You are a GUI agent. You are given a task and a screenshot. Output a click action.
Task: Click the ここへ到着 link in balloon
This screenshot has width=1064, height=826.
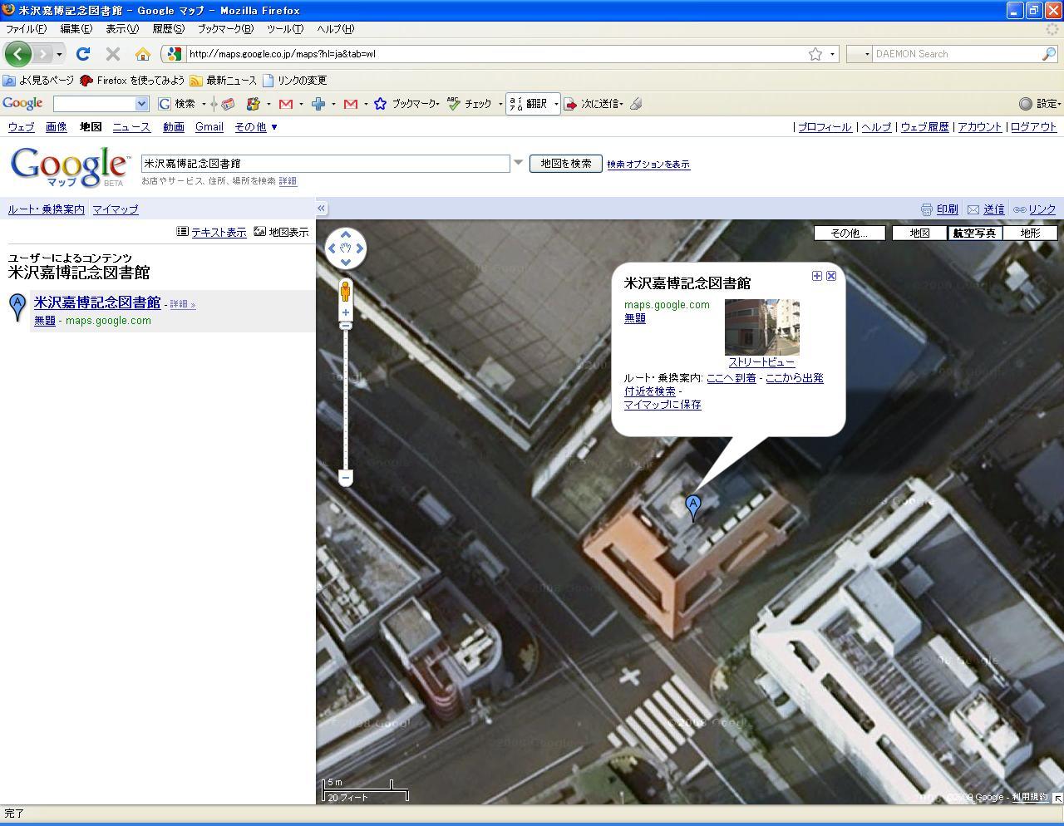pyautogui.click(x=731, y=378)
